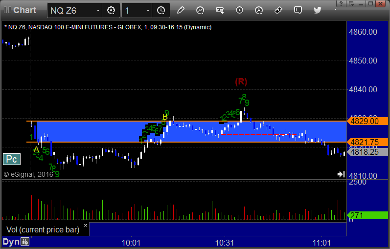Click the 4860.00 price axis label

click(x=363, y=32)
